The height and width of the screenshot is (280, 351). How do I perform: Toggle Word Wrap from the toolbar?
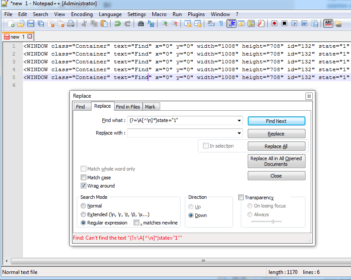211,23
